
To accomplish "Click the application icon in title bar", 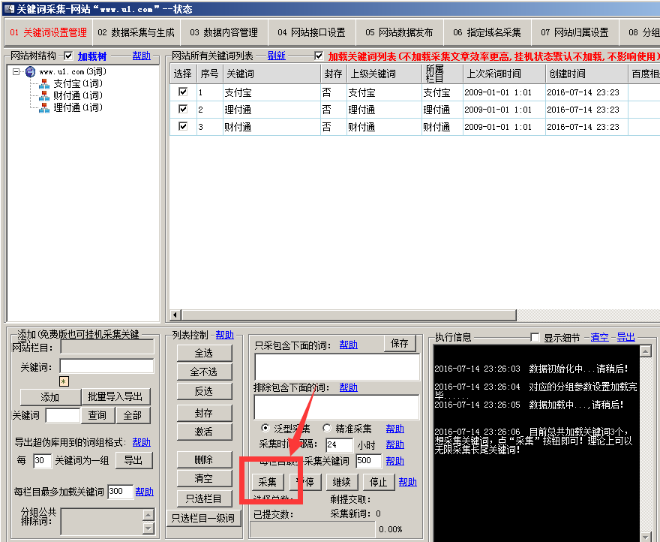I will [9, 9].
